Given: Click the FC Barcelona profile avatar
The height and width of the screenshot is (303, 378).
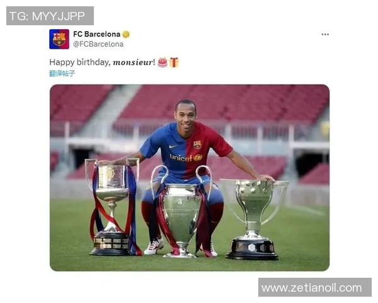Looking at the screenshot, I should (x=59, y=39).
